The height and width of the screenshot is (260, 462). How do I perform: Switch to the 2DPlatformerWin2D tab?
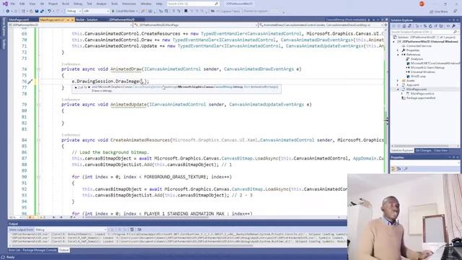(122, 19)
